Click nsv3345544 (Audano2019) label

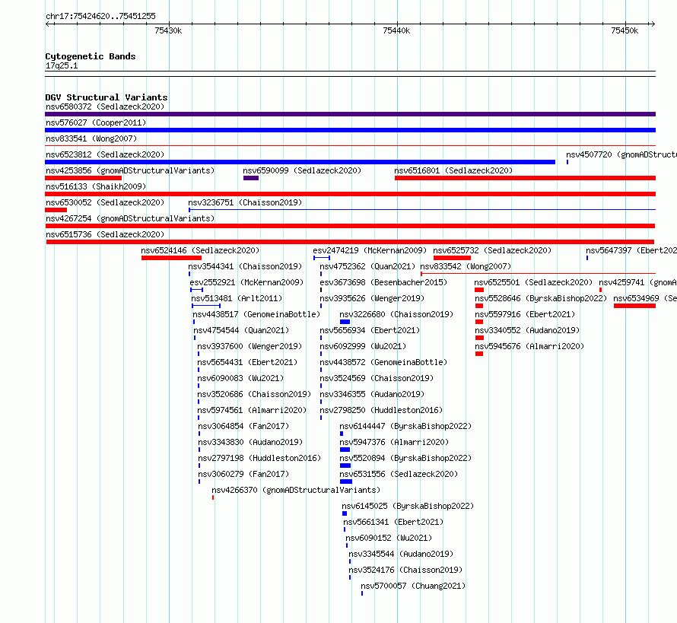401,554
